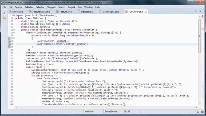Click the vertical scrollbar thumb
206x116 pixels.
pyautogui.click(x=200, y=36)
